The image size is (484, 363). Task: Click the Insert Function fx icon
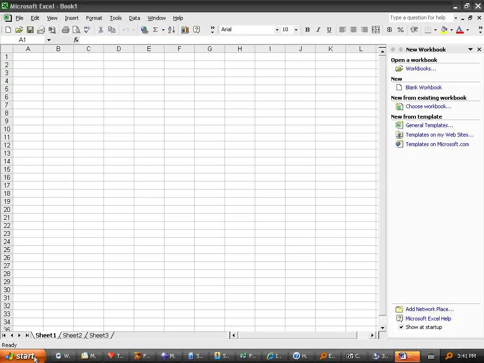click(76, 40)
